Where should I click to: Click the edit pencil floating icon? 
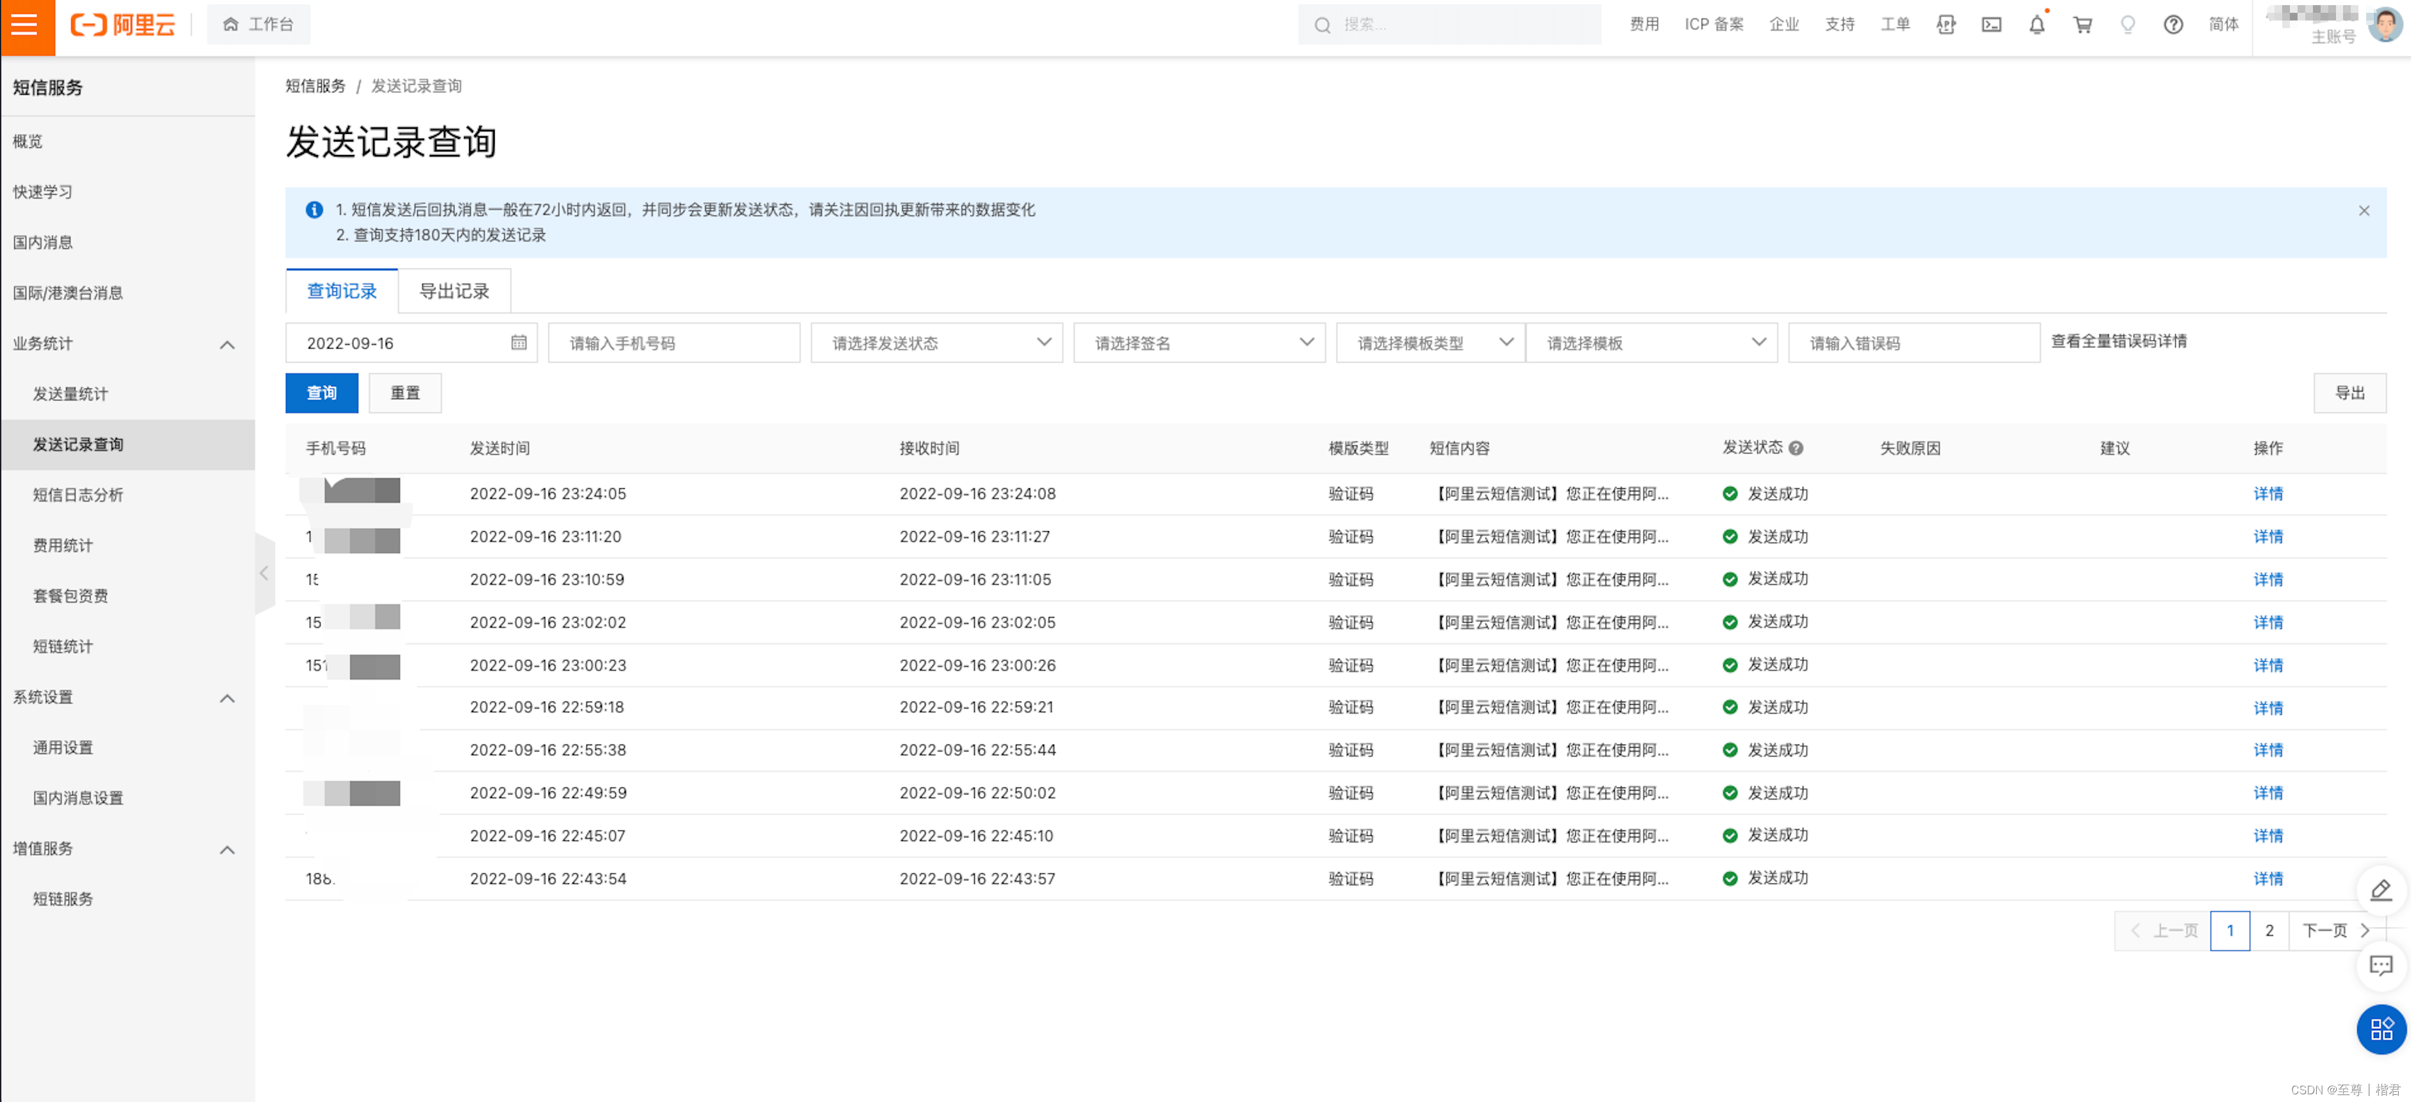point(2381,890)
